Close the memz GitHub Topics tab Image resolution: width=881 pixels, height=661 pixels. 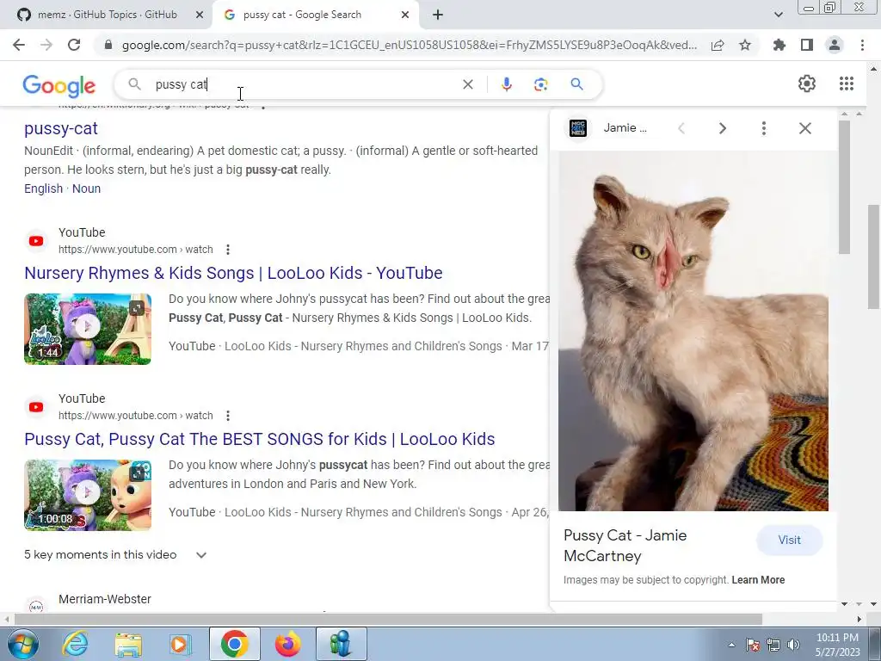200,15
